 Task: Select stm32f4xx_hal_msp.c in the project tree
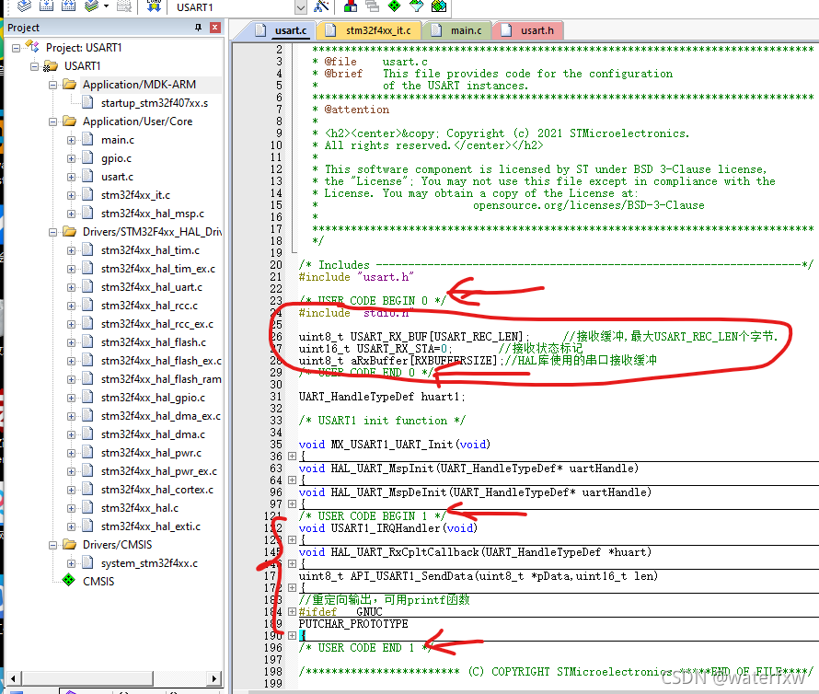[x=153, y=214]
